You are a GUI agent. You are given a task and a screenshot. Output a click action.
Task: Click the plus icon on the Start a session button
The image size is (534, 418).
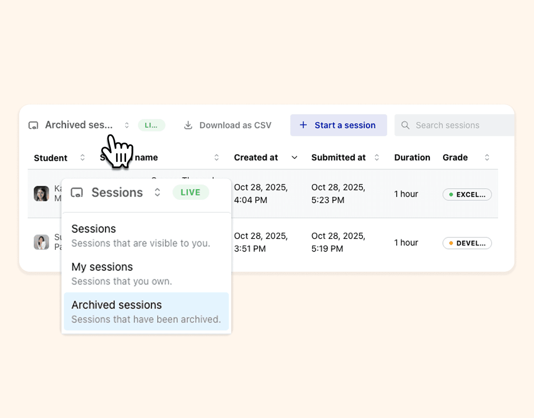[303, 125]
